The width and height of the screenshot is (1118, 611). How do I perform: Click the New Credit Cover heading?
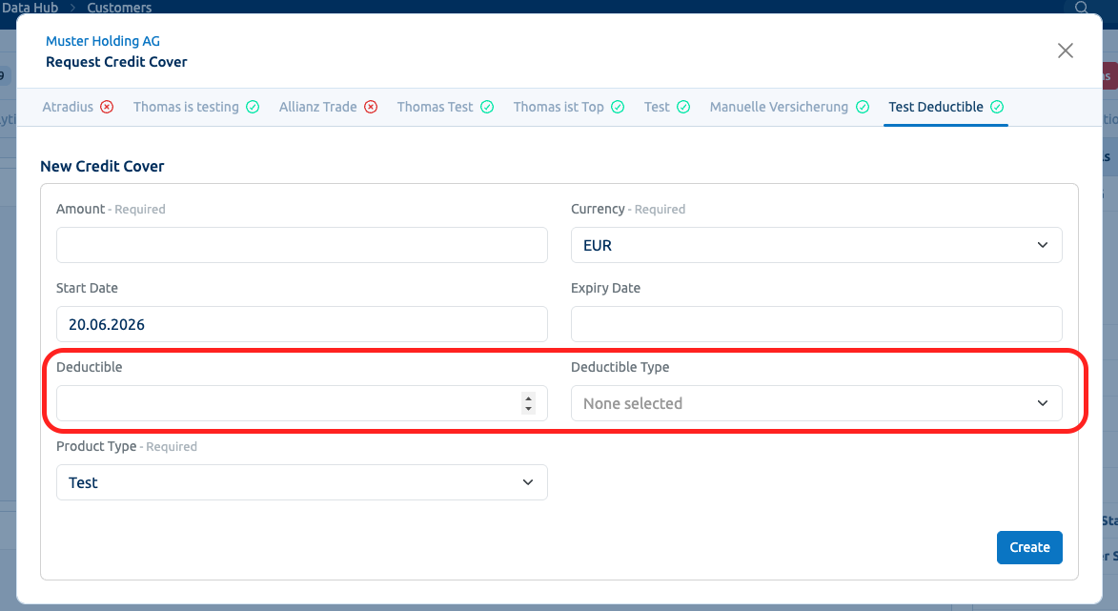pos(102,166)
